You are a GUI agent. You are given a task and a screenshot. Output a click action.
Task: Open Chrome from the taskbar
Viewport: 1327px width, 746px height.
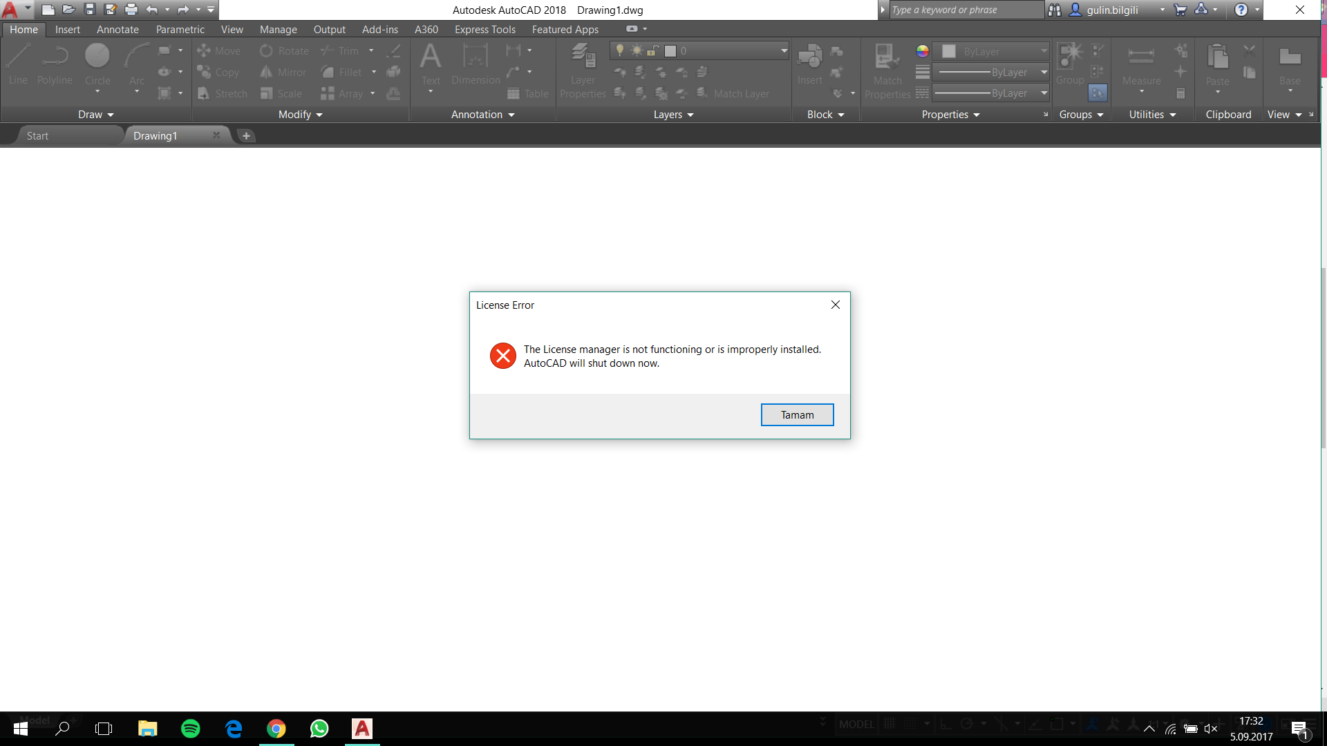click(x=276, y=729)
